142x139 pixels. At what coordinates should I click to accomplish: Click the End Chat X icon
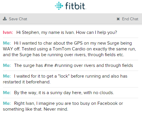pos(118,19)
